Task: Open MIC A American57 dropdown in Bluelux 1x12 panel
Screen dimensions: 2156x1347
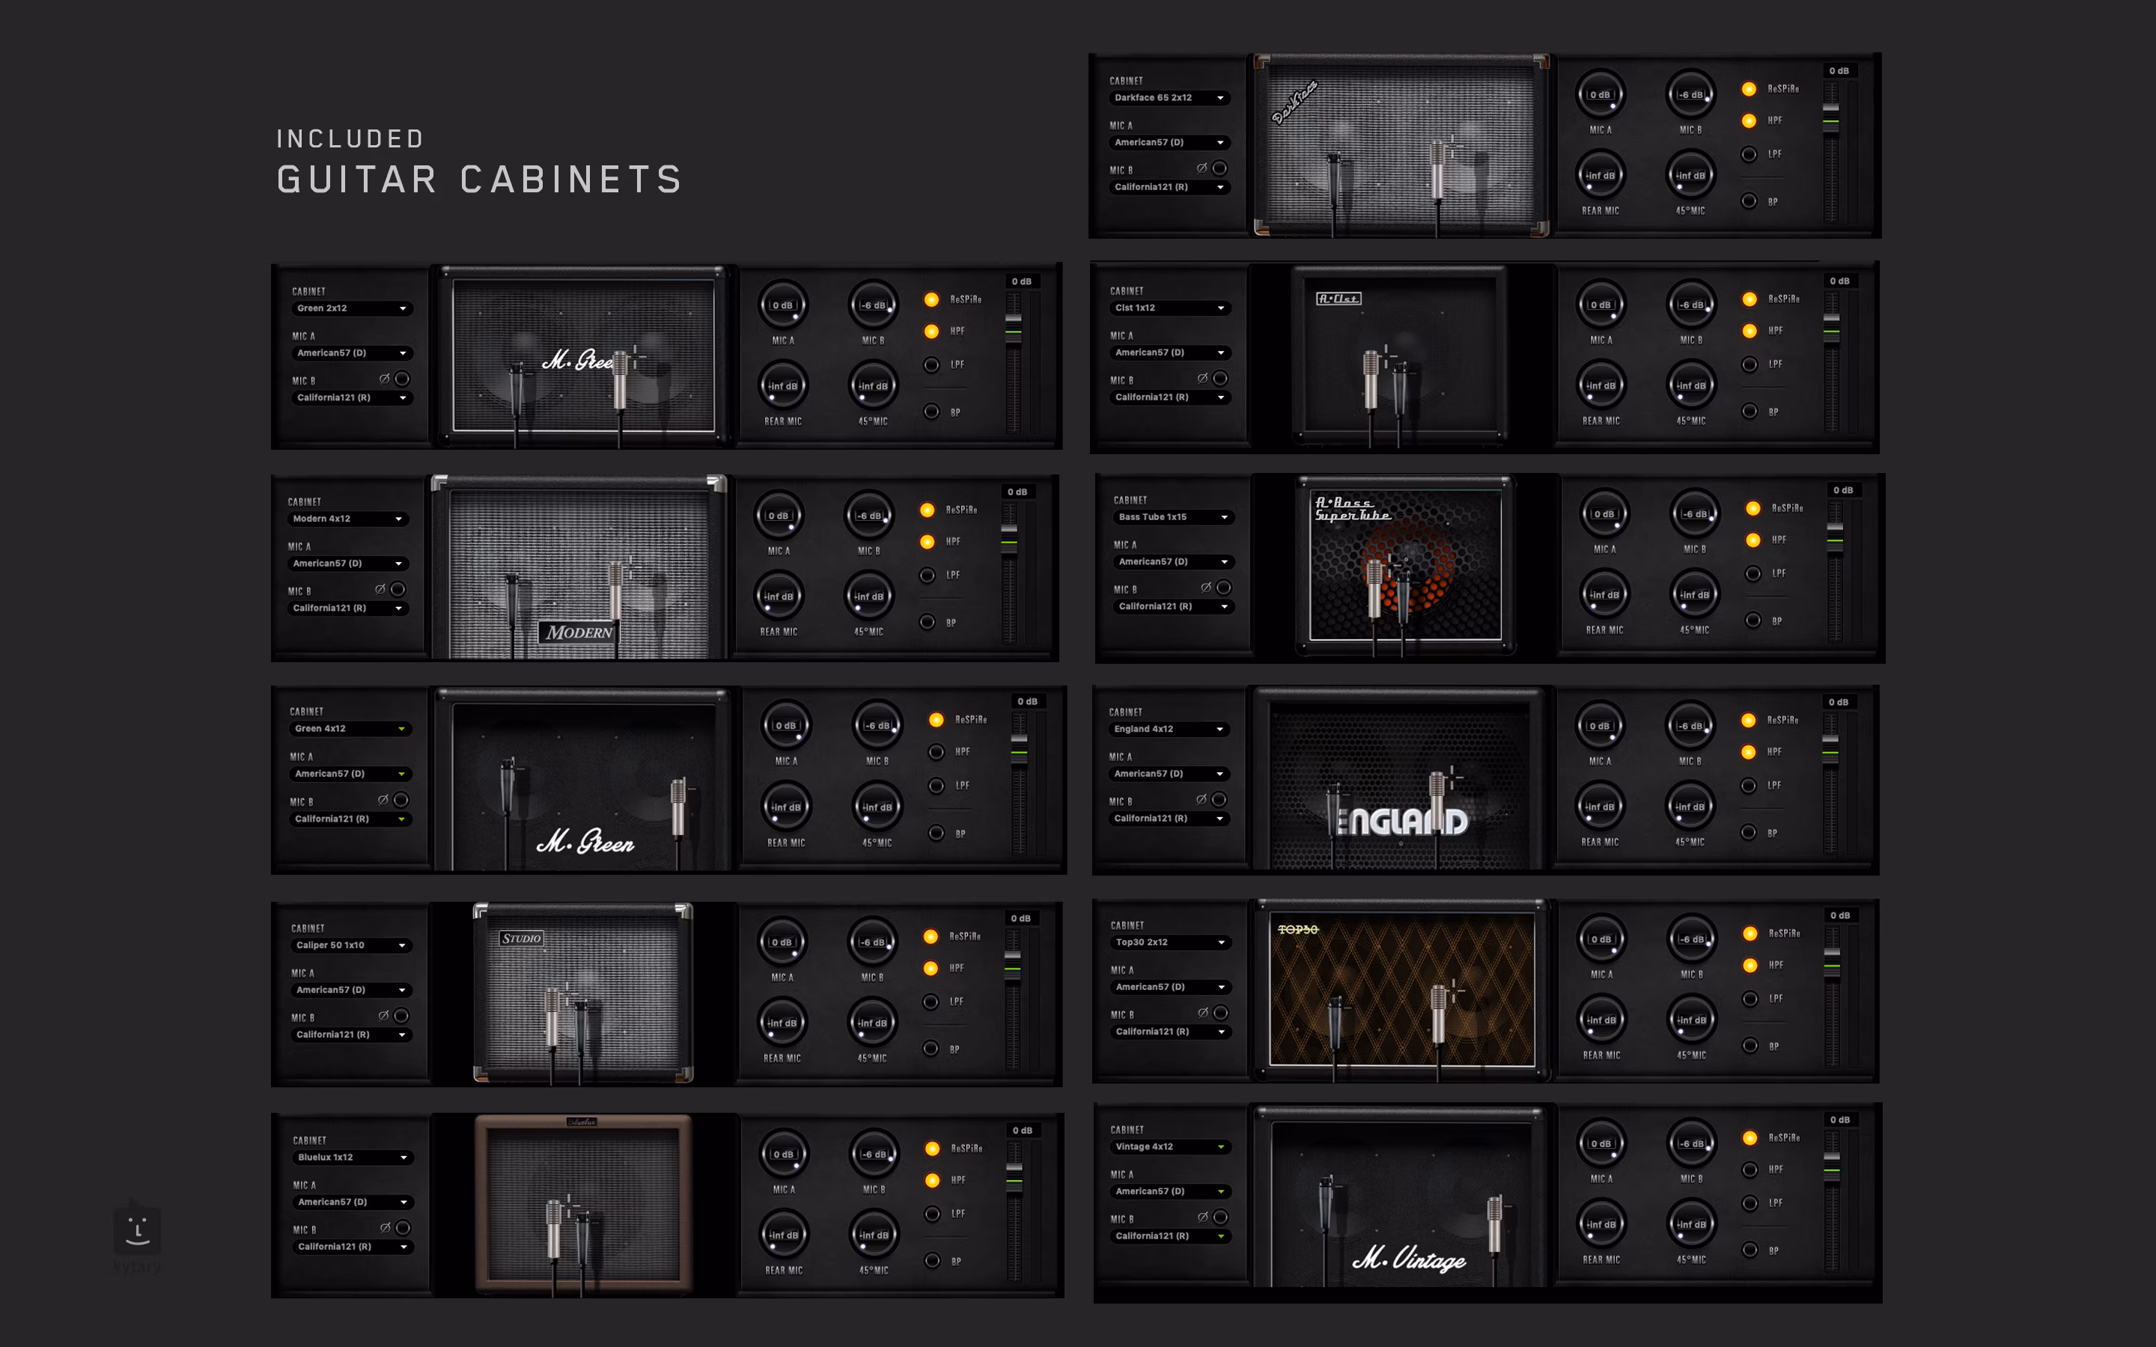Action: [x=352, y=1202]
